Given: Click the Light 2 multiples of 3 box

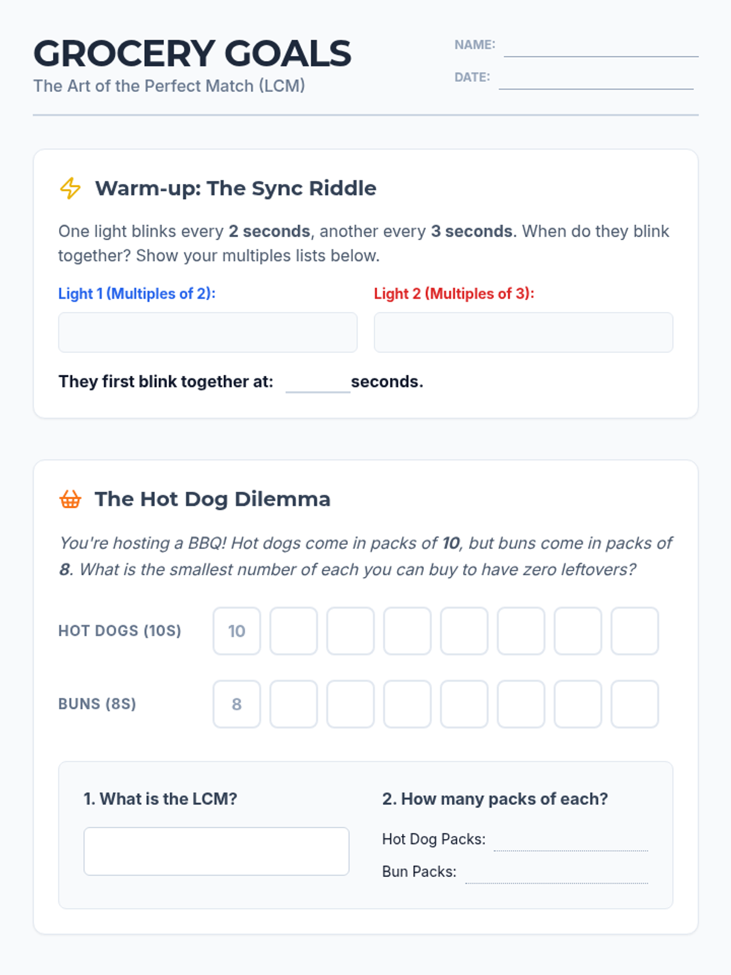Looking at the screenshot, I should coord(523,333).
